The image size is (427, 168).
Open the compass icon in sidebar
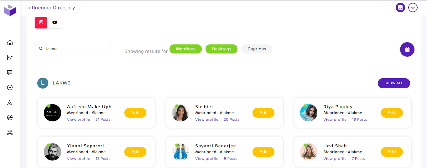[x=10, y=118]
